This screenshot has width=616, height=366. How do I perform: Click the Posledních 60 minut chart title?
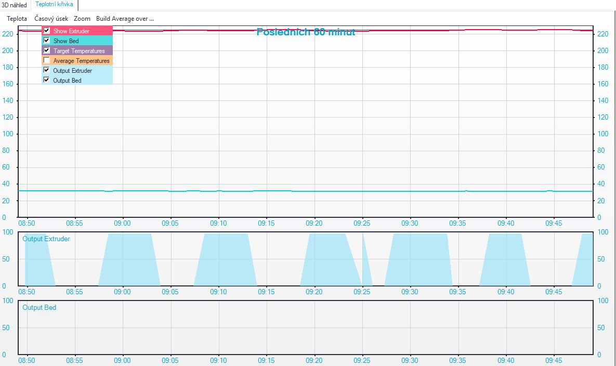click(306, 32)
